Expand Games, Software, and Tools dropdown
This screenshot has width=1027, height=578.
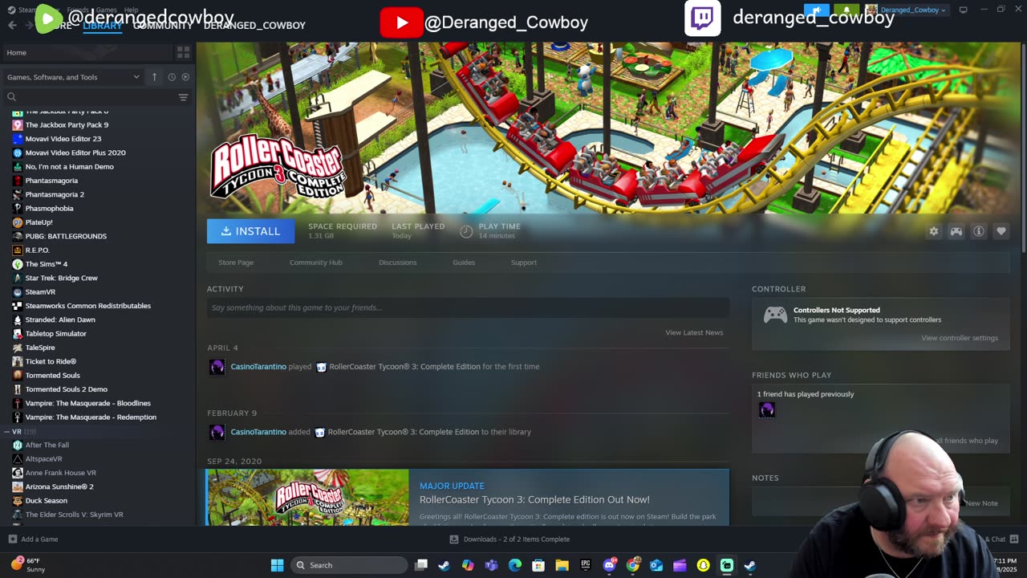[73, 77]
